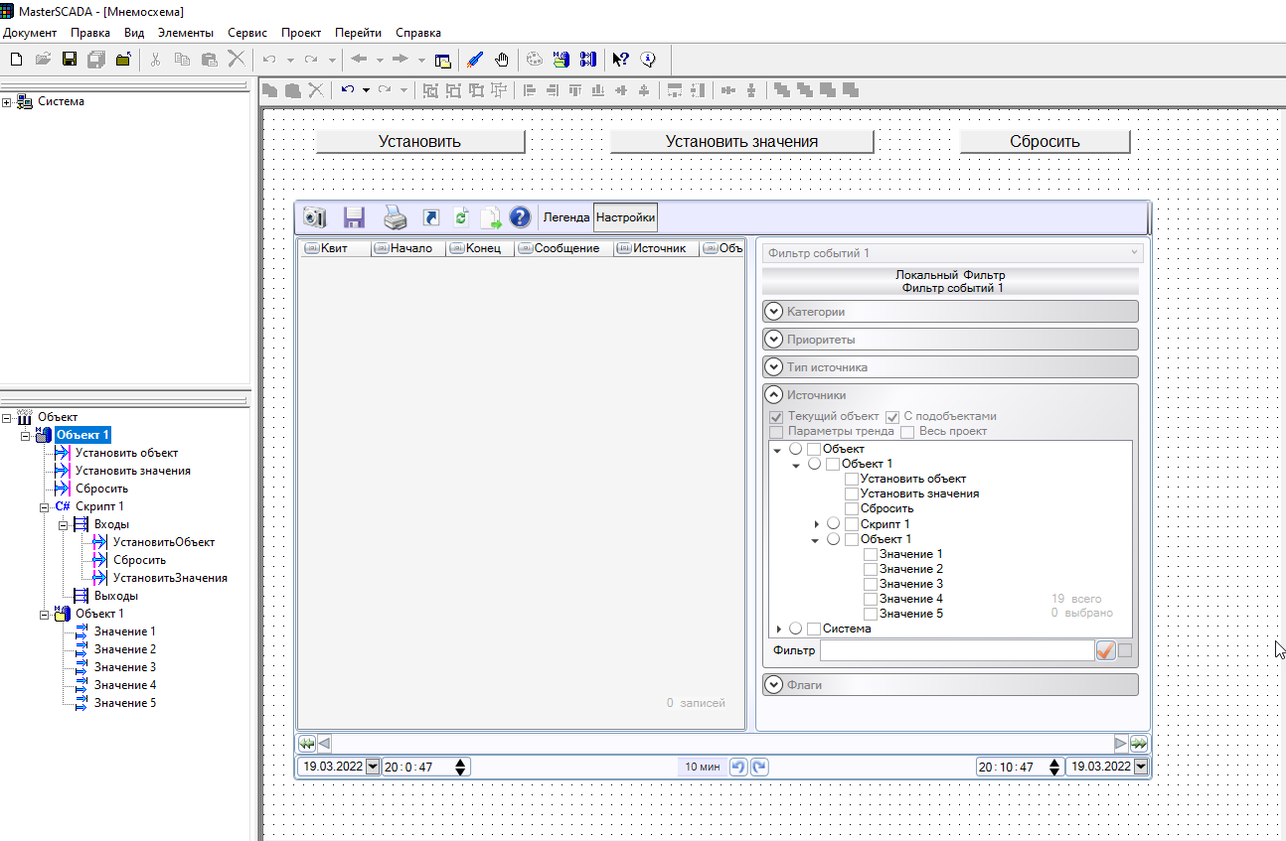Check 'Установить объект' in the sources tree
This screenshot has height=841, width=1286.
coord(852,480)
